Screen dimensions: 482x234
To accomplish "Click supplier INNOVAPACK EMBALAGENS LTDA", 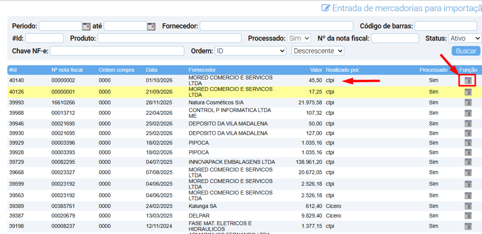I will pyautogui.click(x=232, y=162).
